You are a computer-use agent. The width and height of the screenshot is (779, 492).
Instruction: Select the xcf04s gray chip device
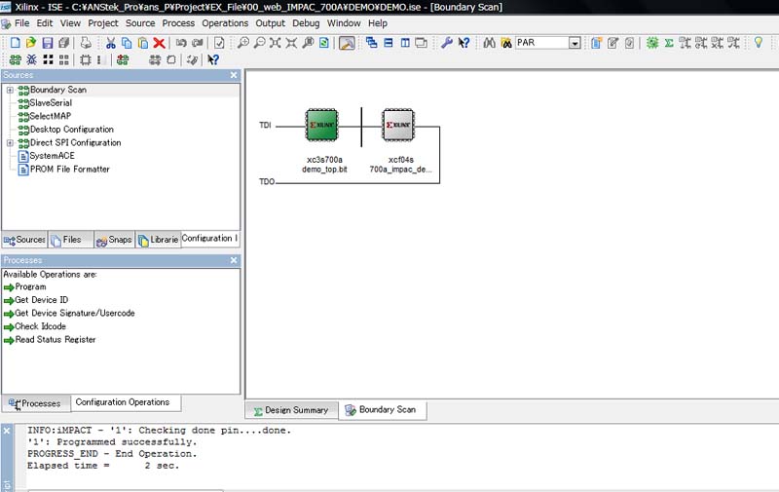pyautogui.click(x=398, y=125)
